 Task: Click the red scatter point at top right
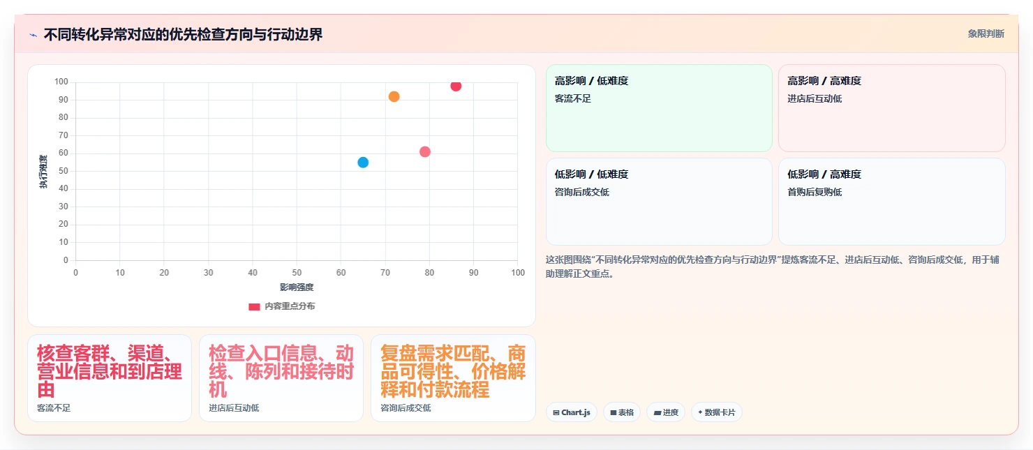coord(456,86)
